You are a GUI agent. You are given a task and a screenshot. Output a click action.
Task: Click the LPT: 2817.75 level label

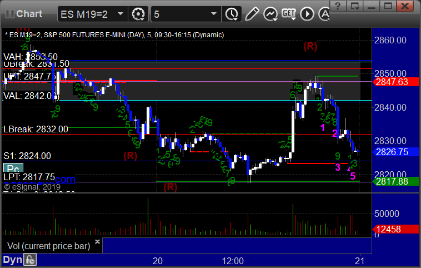(29, 177)
